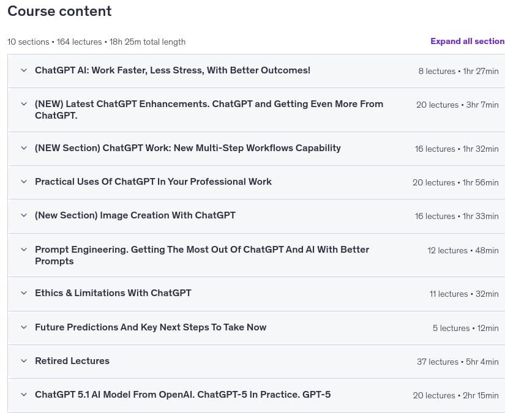Expand 'Future Predictions And Key Next Steps' chevron
Viewport: 505px width, 413px height.
(x=24, y=327)
